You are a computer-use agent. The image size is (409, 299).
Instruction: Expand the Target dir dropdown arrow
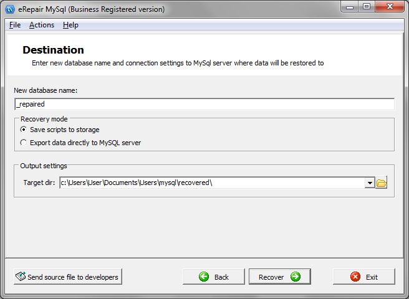pos(370,183)
